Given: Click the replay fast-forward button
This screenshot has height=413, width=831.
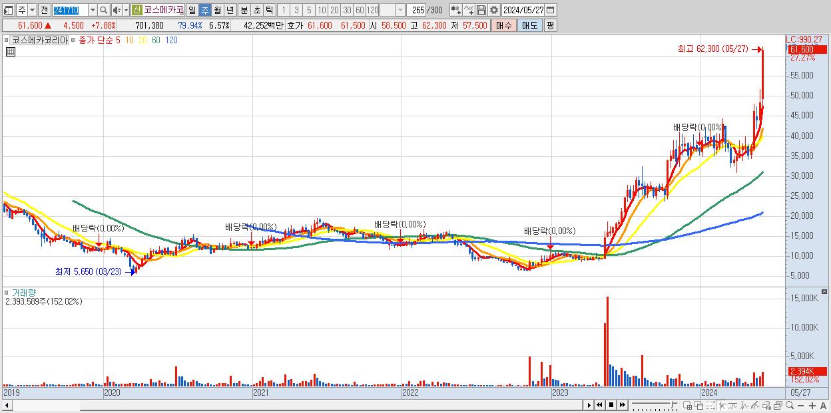Looking at the screenshot, I should point(623,405).
